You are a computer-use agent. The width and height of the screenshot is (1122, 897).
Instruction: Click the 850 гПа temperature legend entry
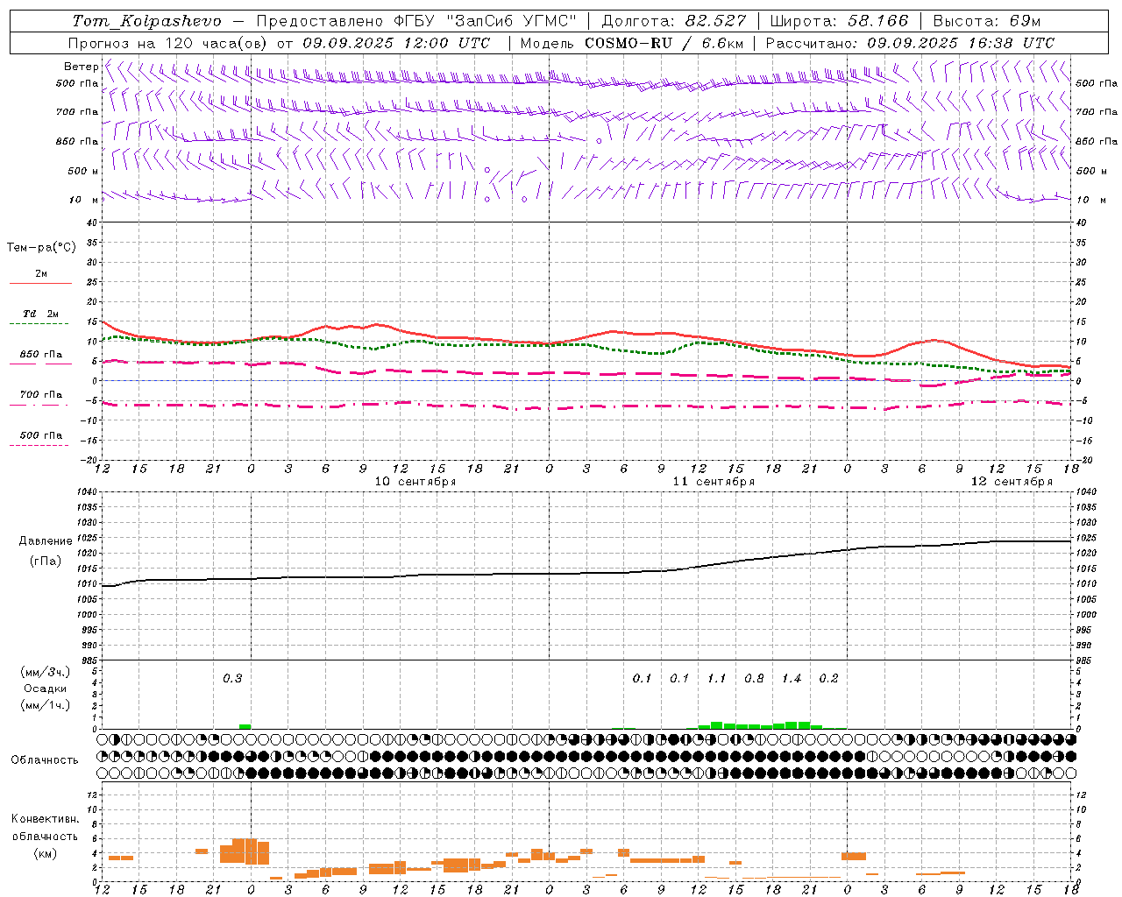click(x=41, y=355)
